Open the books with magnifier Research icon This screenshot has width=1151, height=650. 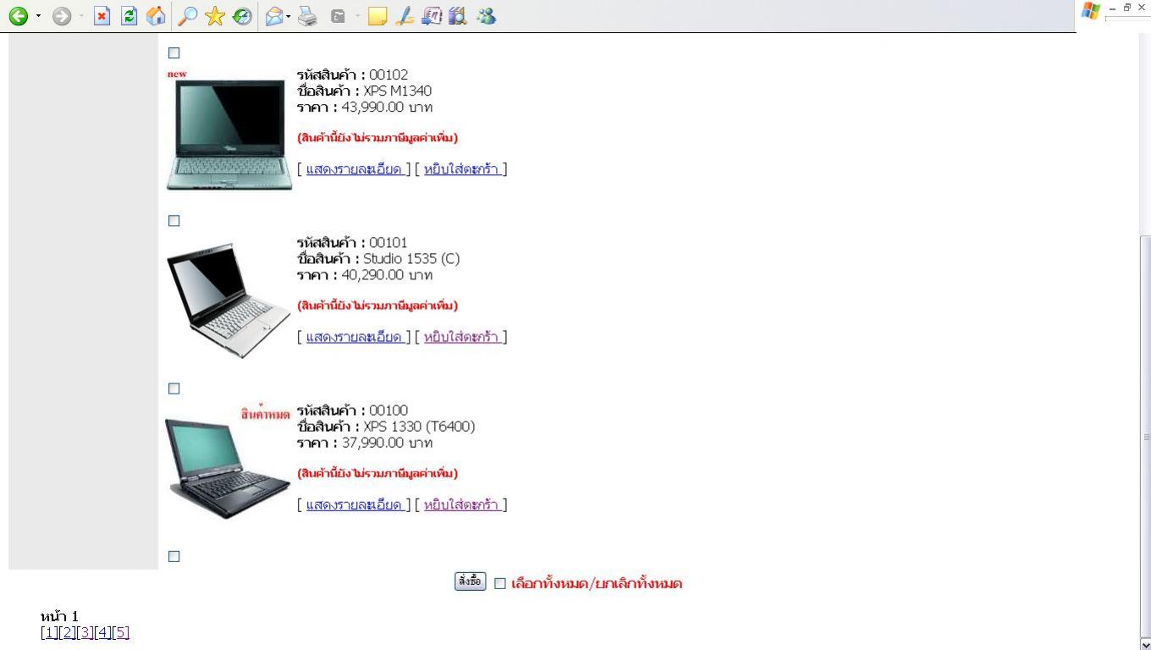(458, 16)
